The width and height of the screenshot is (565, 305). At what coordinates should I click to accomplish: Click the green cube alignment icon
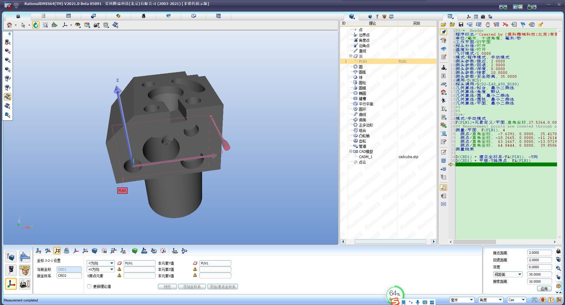coord(135,251)
